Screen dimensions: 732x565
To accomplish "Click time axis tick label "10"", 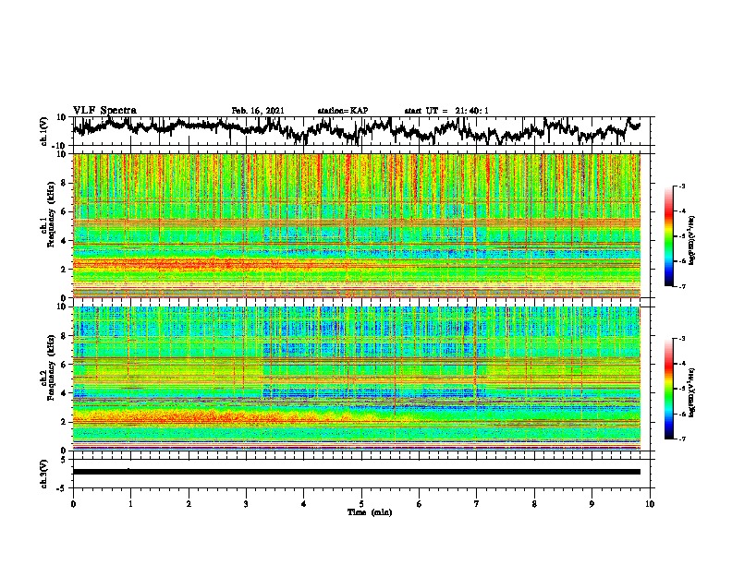I will click(650, 504).
